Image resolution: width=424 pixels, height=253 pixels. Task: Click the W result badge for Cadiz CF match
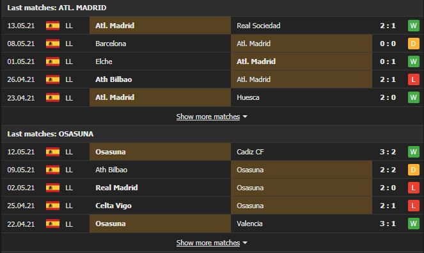click(x=414, y=152)
